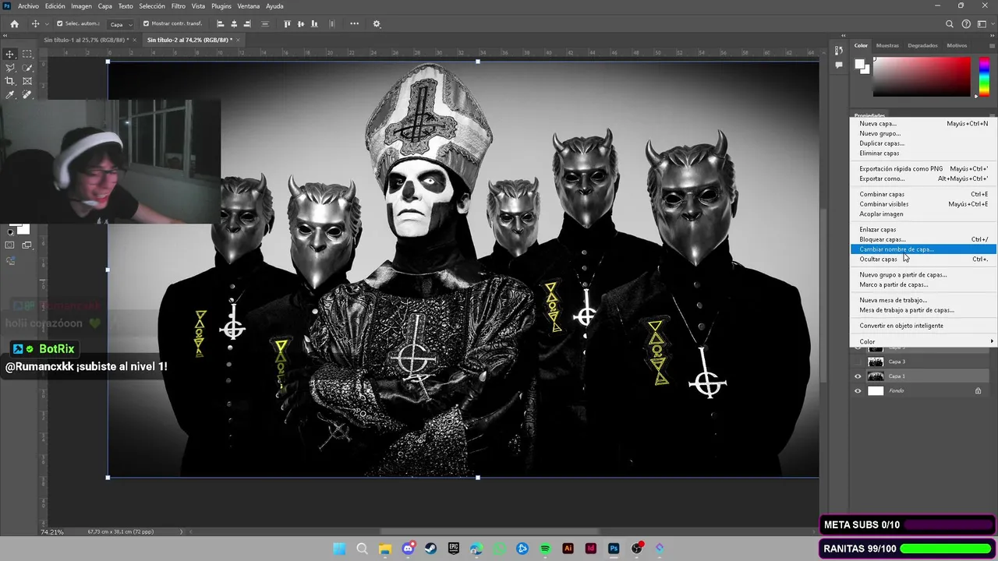Viewport: 998px width, 561px height.
Task: Click the Capa 1 layer thumbnail
Action: click(x=876, y=376)
